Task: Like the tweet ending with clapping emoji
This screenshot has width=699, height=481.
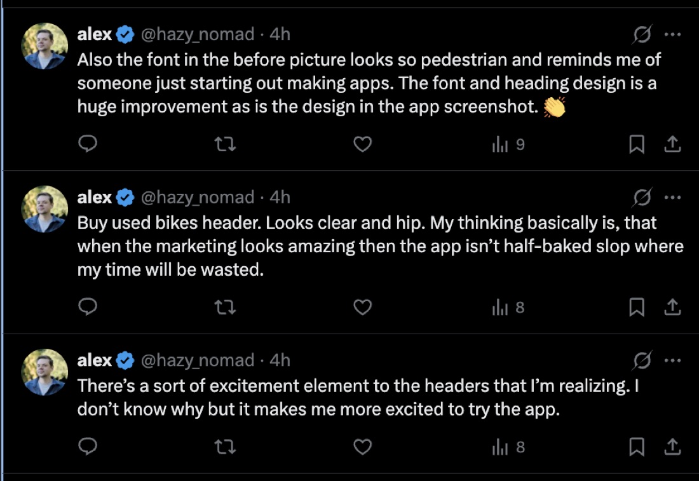Action: pos(362,144)
